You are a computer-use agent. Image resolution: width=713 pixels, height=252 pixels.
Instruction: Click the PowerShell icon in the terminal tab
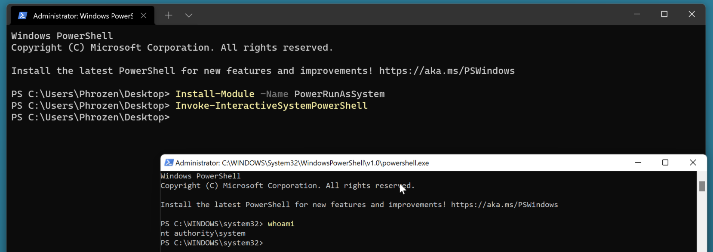[22, 15]
